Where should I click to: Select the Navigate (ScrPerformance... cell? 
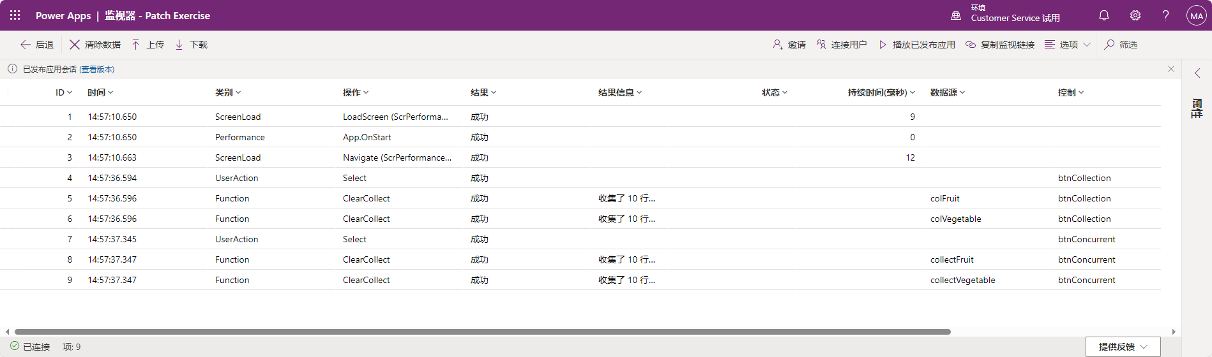[x=397, y=157]
